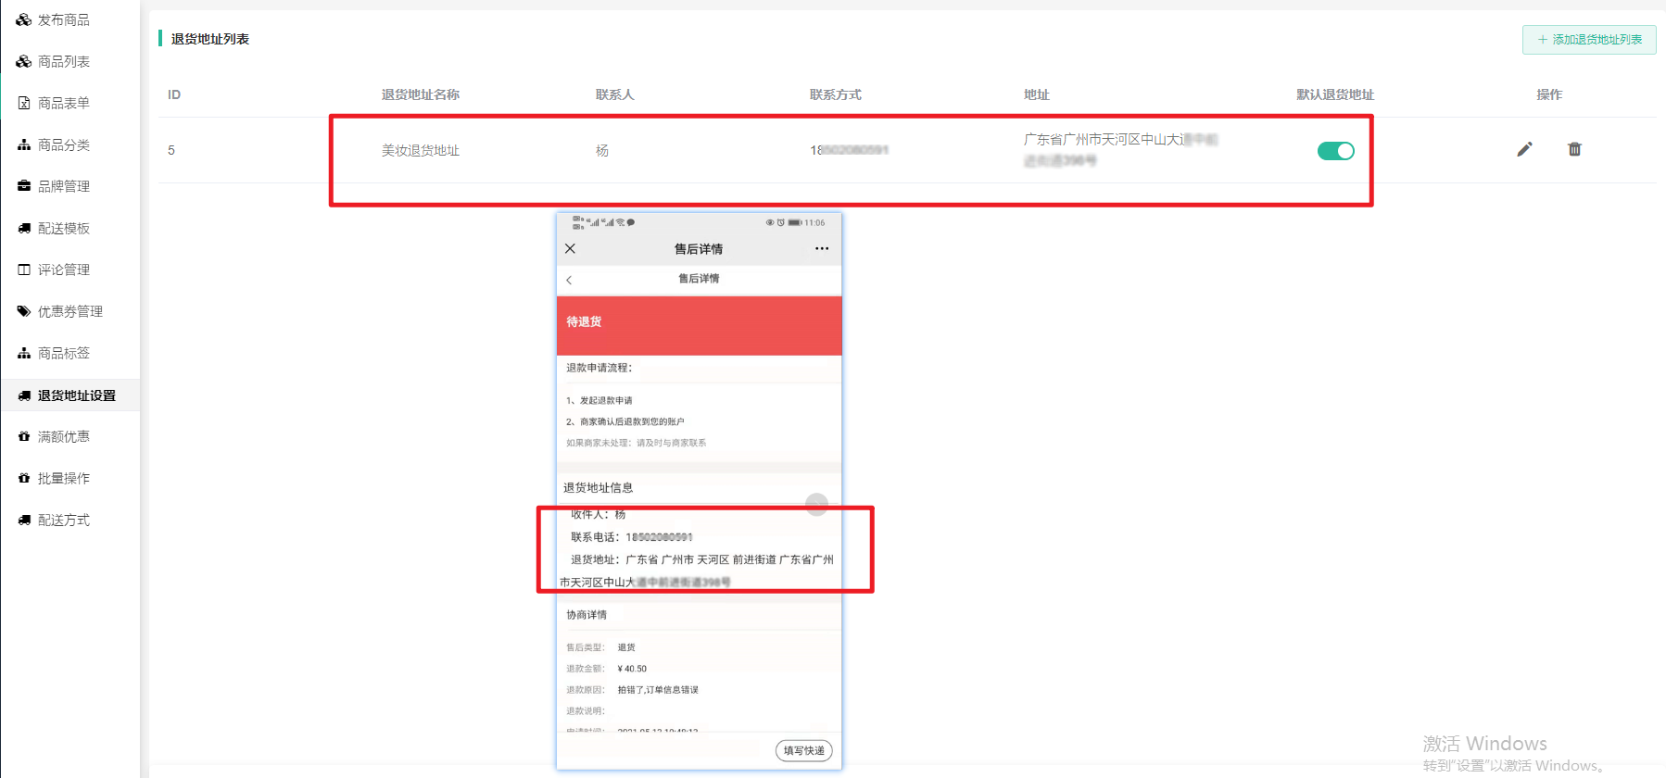
Task: Click the contact name 杨 cell
Action: tap(602, 150)
